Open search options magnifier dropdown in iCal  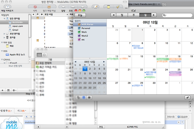164,15
